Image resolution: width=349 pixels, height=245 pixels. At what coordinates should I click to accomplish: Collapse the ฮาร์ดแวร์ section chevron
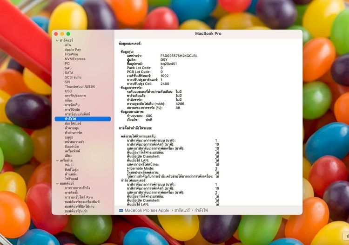[57, 41]
